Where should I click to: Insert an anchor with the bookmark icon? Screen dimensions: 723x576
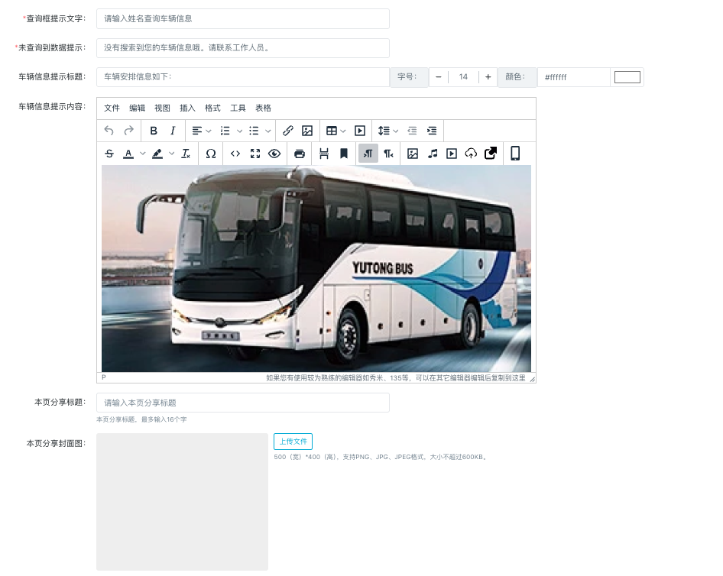click(344, 154)
